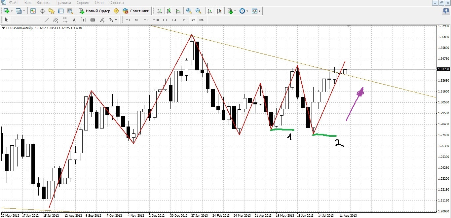Zoom out of the chart
This screenshot has width=451, height=218.
(x=198, y=11)
